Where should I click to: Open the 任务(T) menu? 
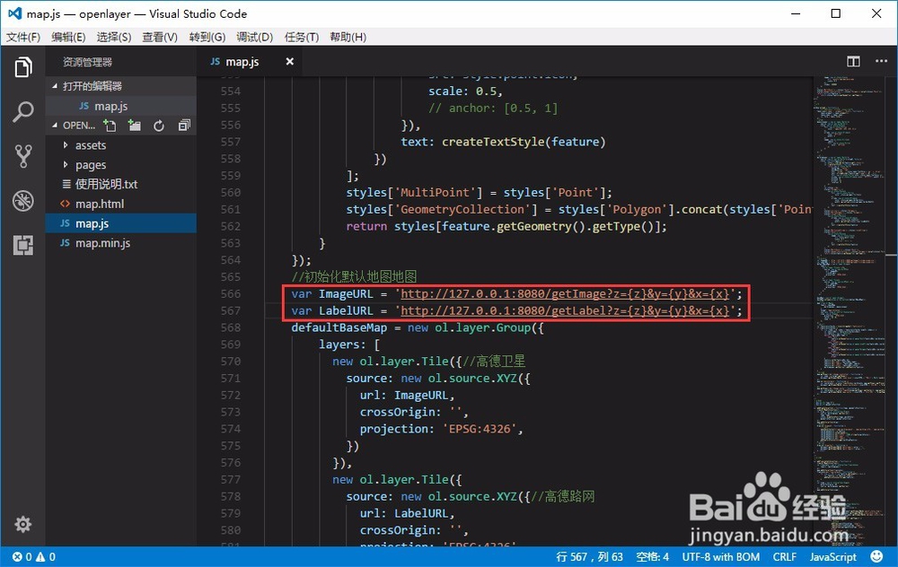tap(301, 37)
